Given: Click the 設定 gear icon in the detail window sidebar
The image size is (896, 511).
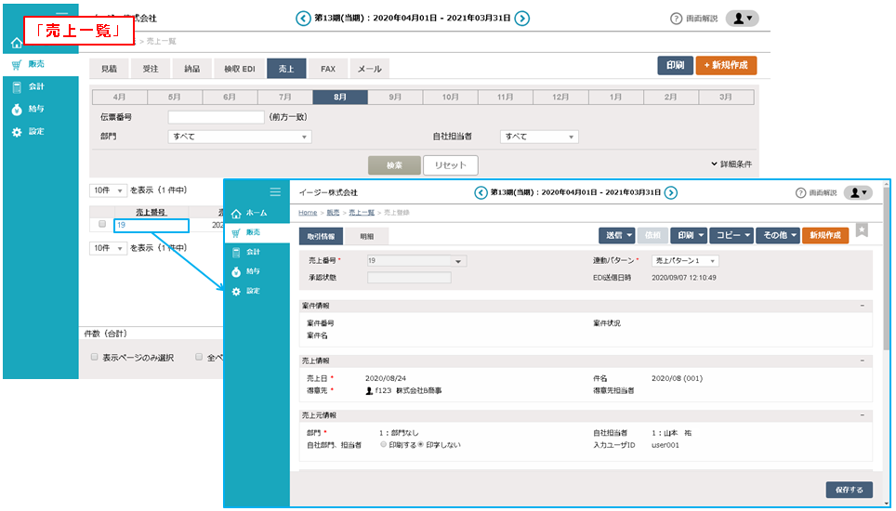Looking at the screenshot, I should (237, 292).
